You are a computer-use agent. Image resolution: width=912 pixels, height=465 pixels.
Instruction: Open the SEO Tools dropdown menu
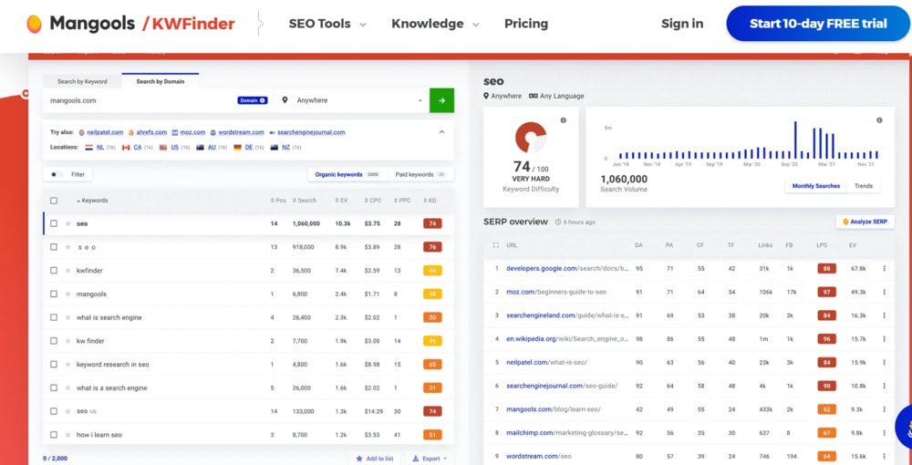(327, 24)
